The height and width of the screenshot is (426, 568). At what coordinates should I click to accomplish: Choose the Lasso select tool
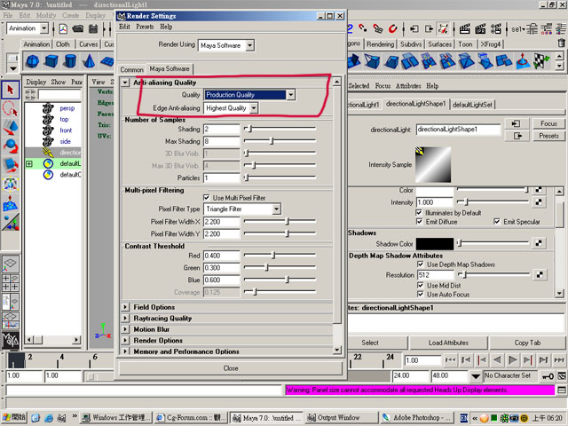[10, 108]
